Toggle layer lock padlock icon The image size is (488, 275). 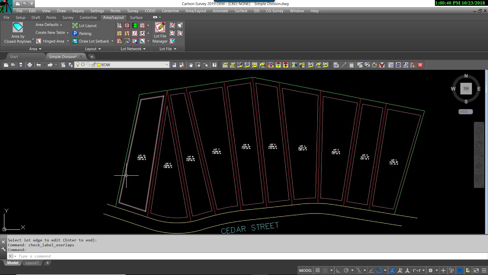(93, 65)
